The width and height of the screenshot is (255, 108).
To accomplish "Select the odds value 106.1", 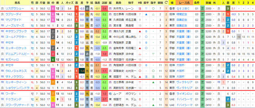I will pyautogui.click(x=69, y=59).
